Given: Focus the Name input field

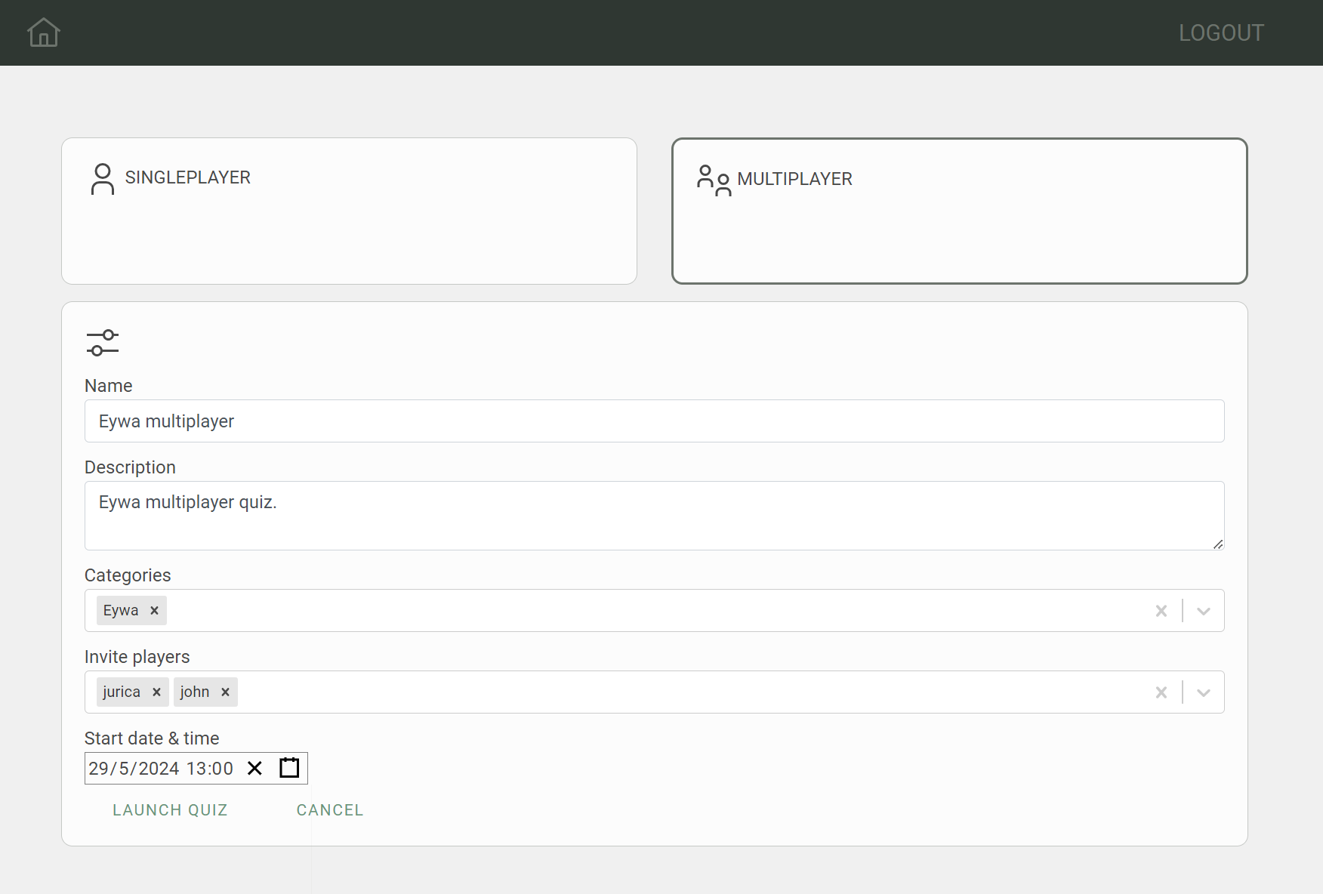Looking at the screenshot, I should (x=654, y=421).
